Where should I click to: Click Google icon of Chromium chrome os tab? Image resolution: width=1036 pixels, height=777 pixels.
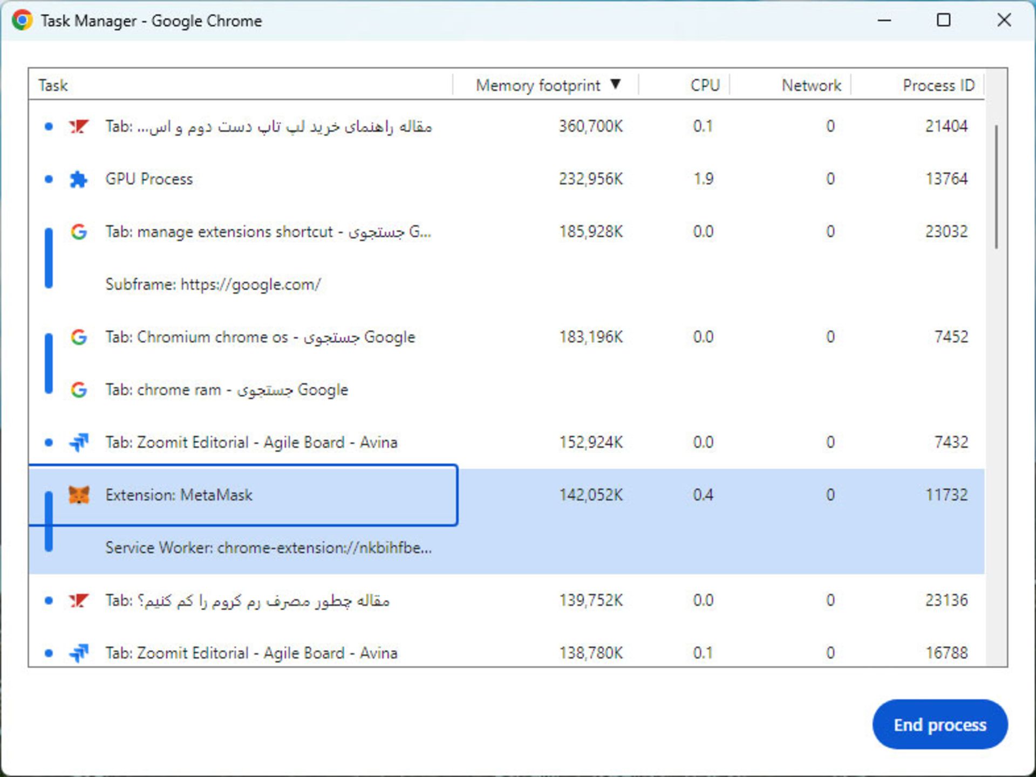pos(79,337)
